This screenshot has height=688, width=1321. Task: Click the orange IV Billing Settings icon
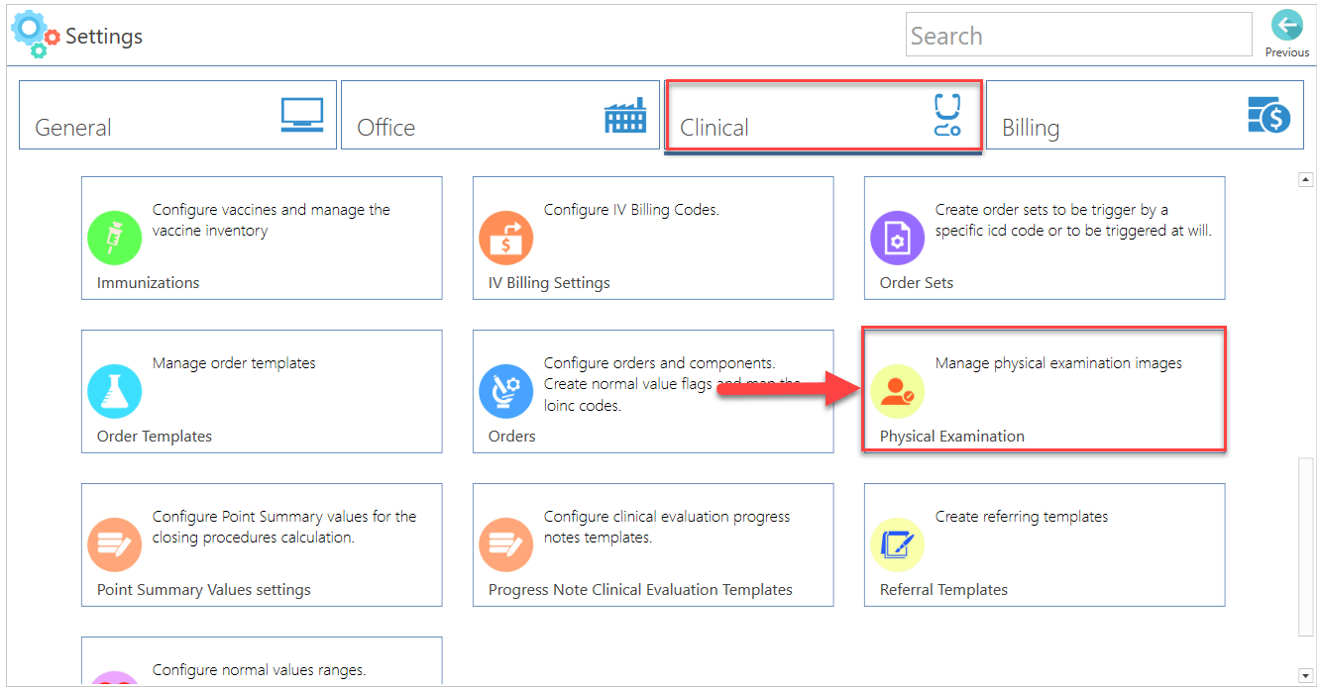click(506, 238)
